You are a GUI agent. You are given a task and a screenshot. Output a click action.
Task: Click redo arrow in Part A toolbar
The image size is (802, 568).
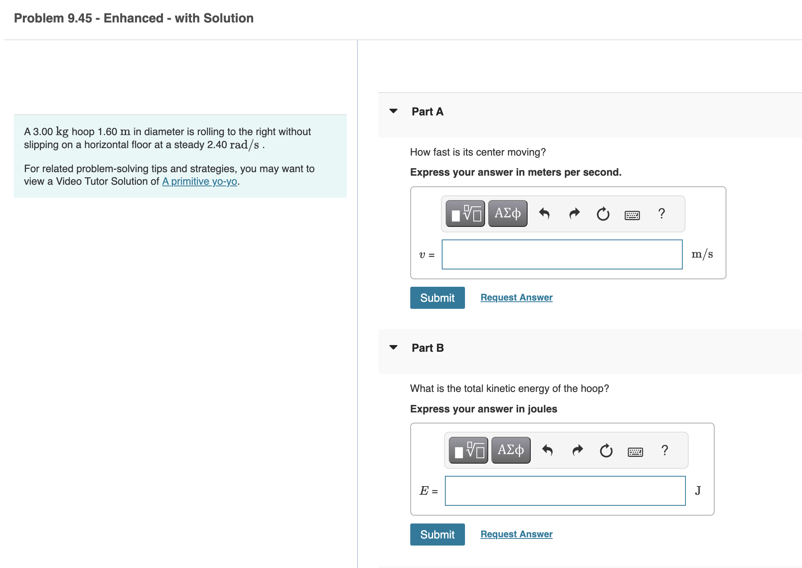tap(574, 213)
